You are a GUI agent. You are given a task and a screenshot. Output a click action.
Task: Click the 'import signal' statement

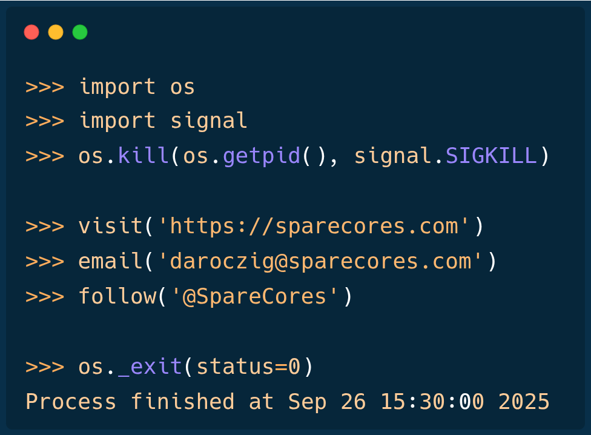coord(163,121)
